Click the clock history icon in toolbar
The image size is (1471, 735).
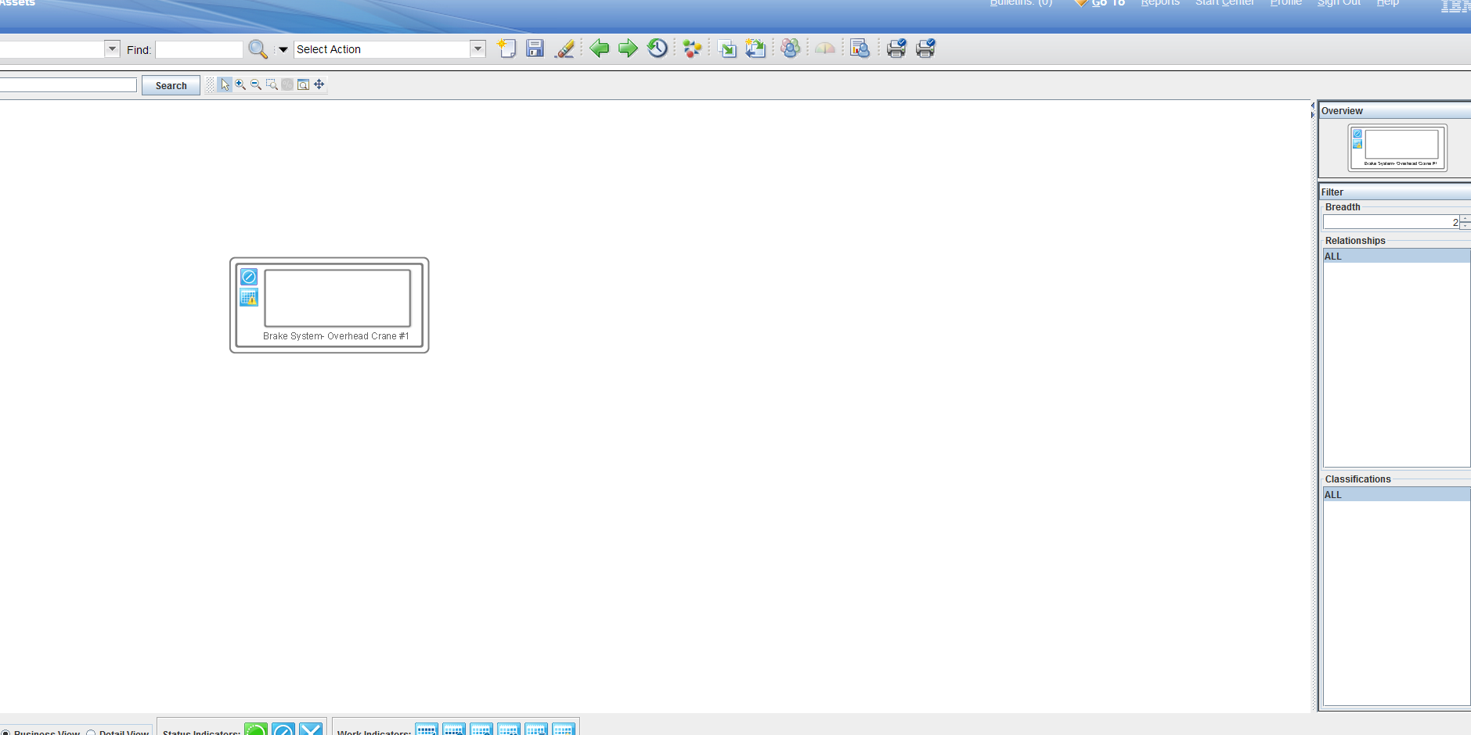point(658,48)
